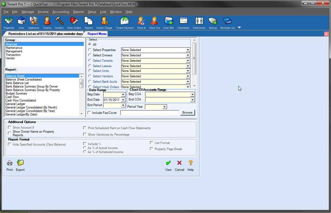Viewport: 331px width, 213px height.
Task: Open the Period Year dropdown
Action: click(164, 107)
